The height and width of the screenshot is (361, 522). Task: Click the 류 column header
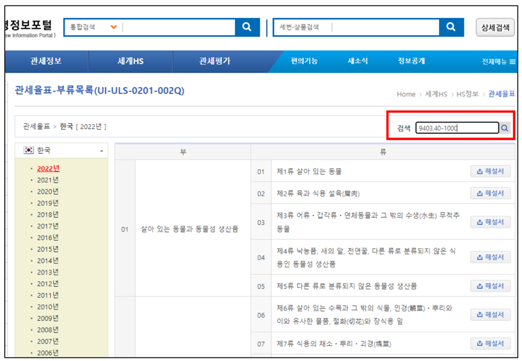[383, 152]
